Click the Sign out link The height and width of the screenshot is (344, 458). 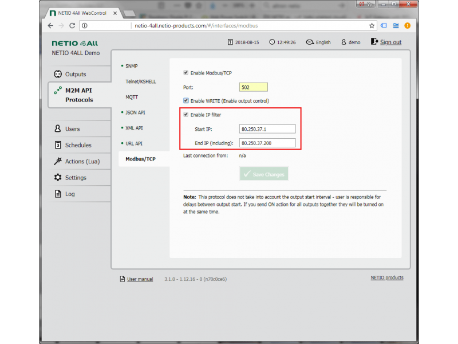[391, 42]
